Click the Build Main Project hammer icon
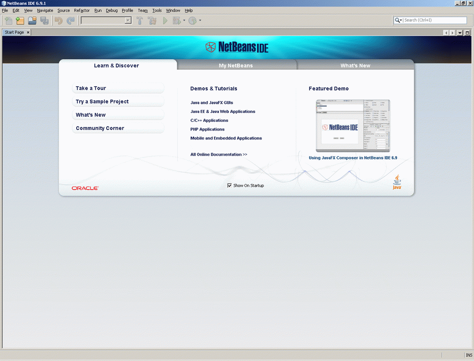The height and width of the screenshot is (361, 474). click(x=139, y=20)
